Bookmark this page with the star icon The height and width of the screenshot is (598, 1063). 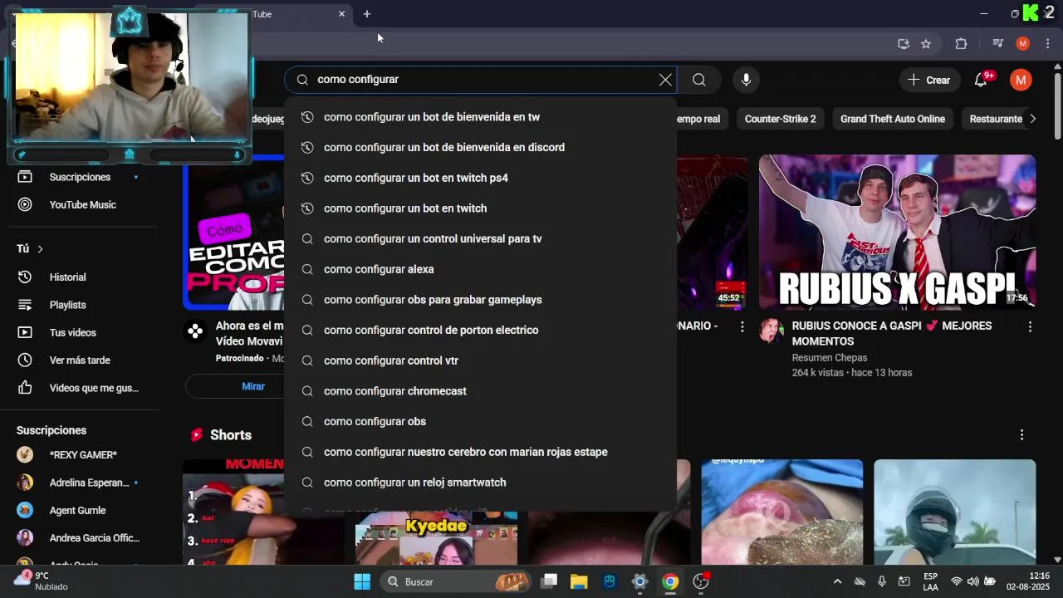click(926, 44)
